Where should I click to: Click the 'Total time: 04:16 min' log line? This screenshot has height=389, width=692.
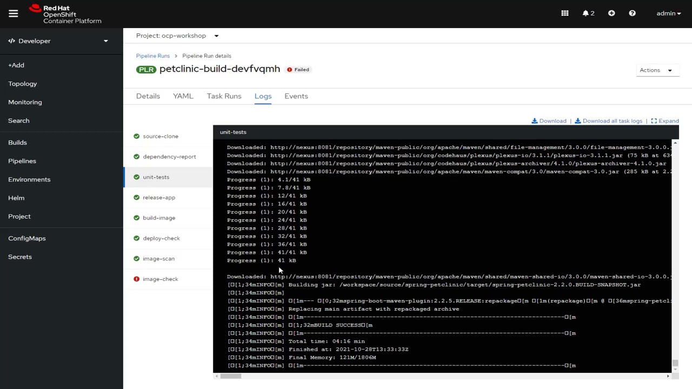tap(296, 341)
